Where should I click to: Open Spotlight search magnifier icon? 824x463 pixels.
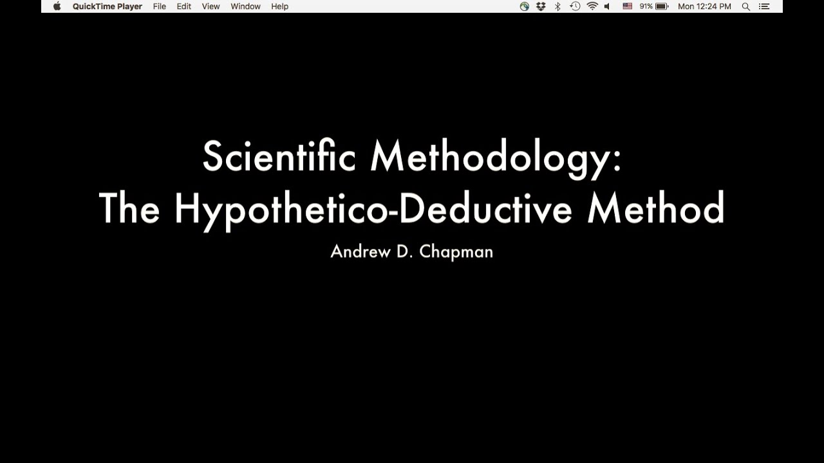(746, 6)
